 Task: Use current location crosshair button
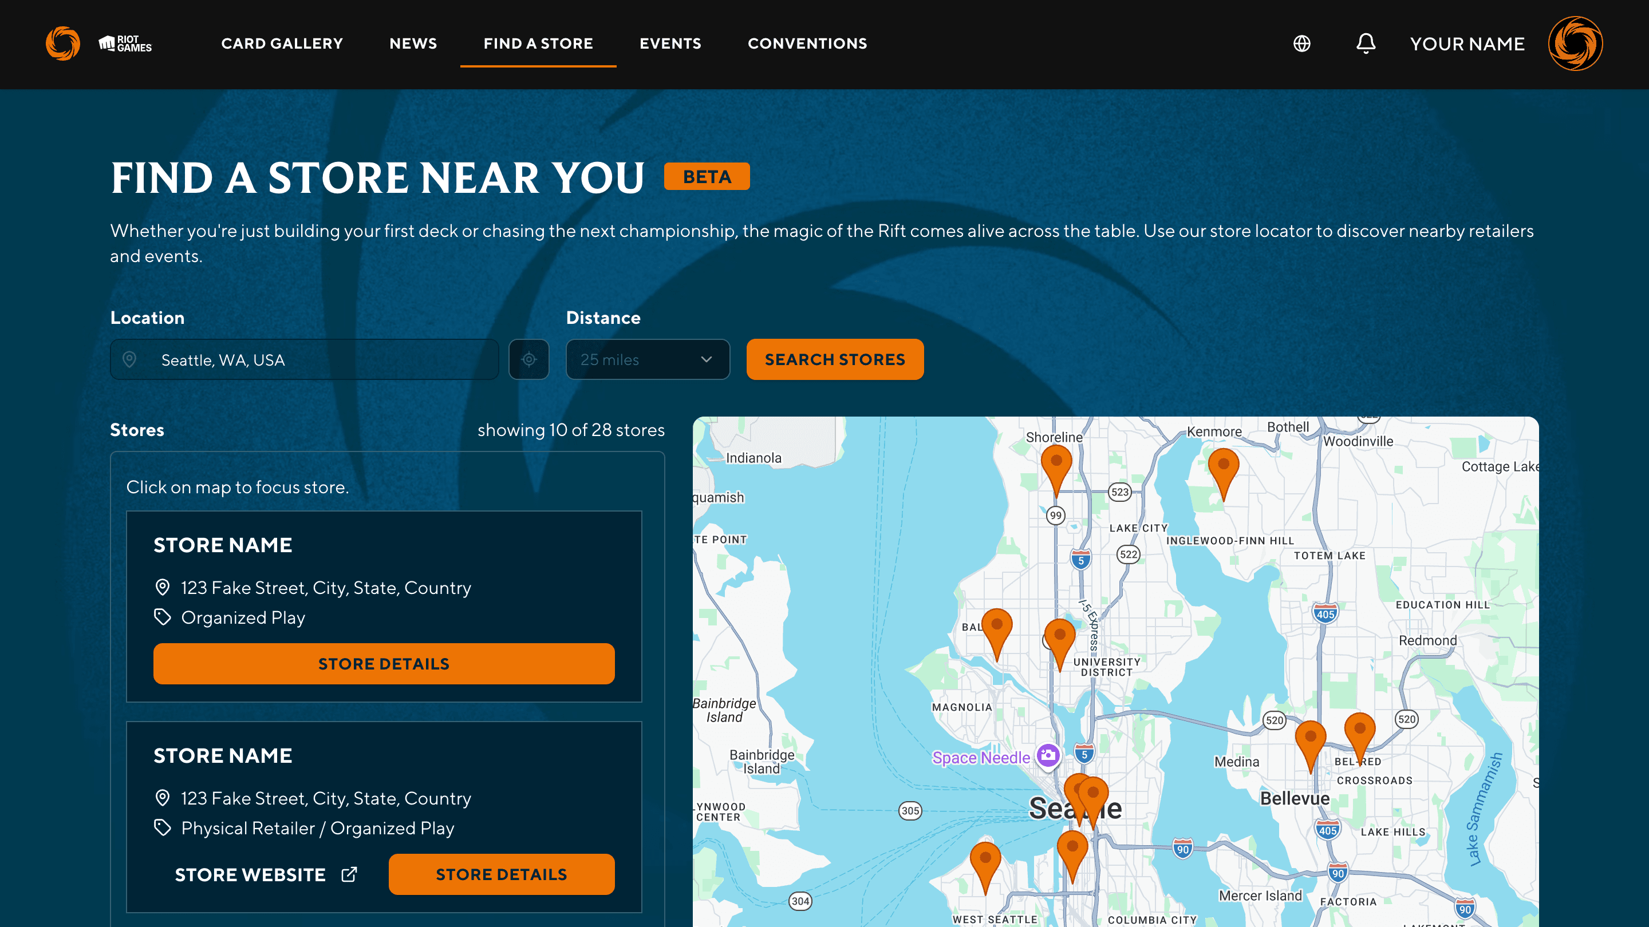pyautogui.click(x=528, y=359)
